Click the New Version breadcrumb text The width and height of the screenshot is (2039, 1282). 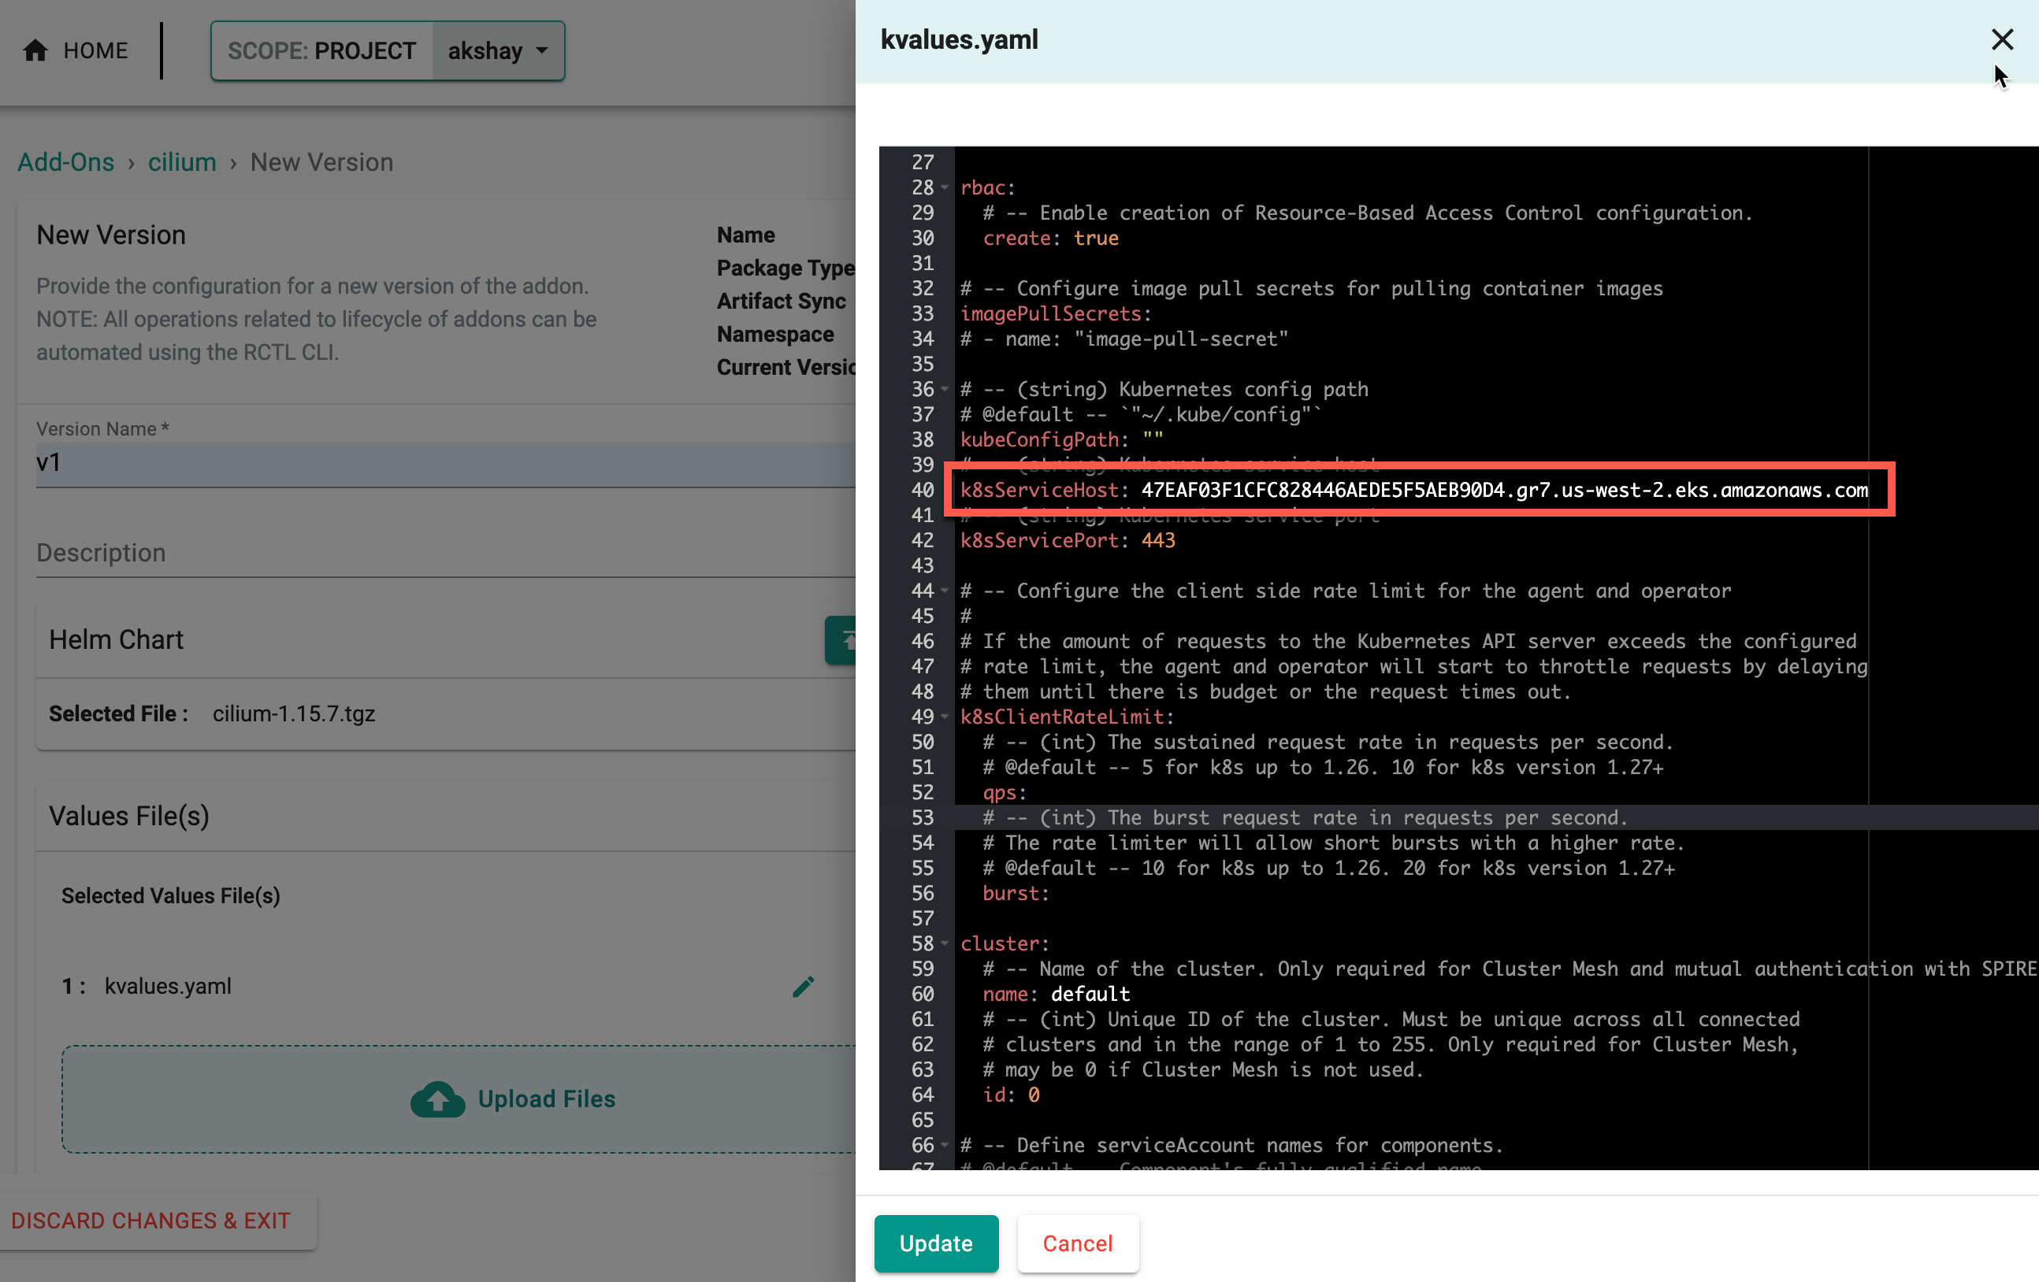321,161
